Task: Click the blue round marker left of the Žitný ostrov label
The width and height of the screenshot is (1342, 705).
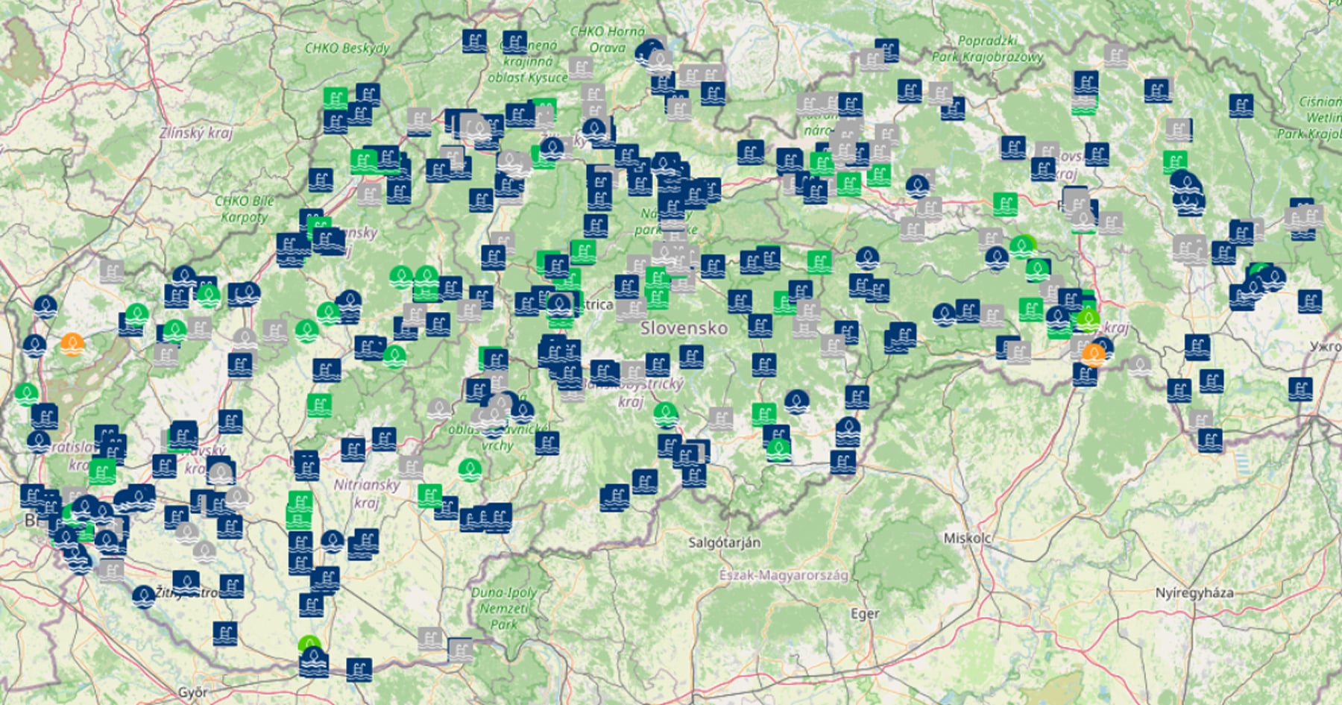Action: click(144, 596)
